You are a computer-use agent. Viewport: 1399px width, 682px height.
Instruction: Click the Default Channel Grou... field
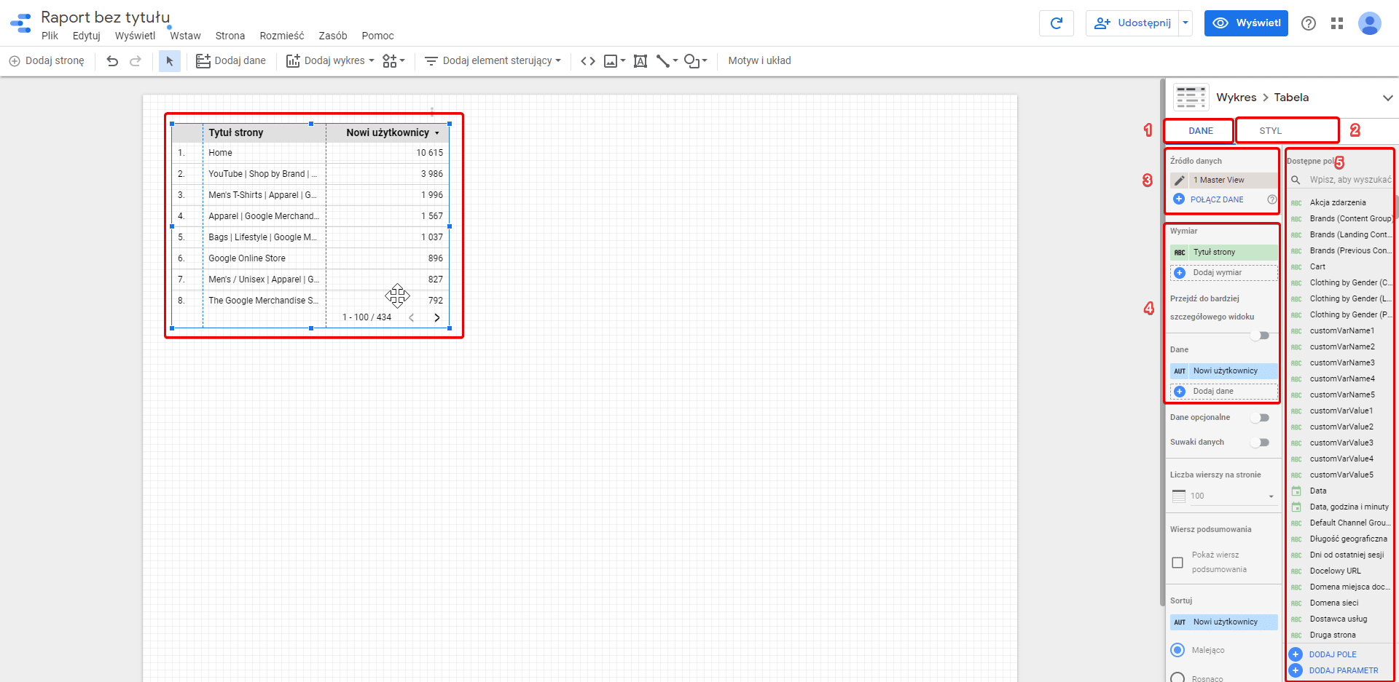pos(1350,523)
